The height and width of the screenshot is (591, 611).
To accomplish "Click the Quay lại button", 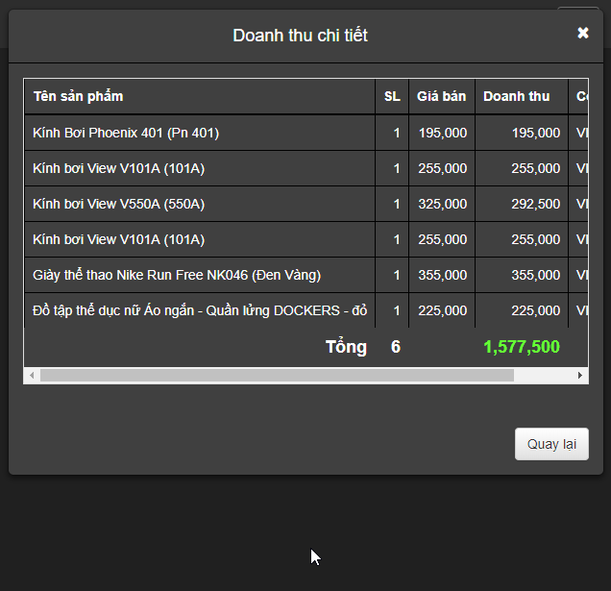I will tap(551, 444).
